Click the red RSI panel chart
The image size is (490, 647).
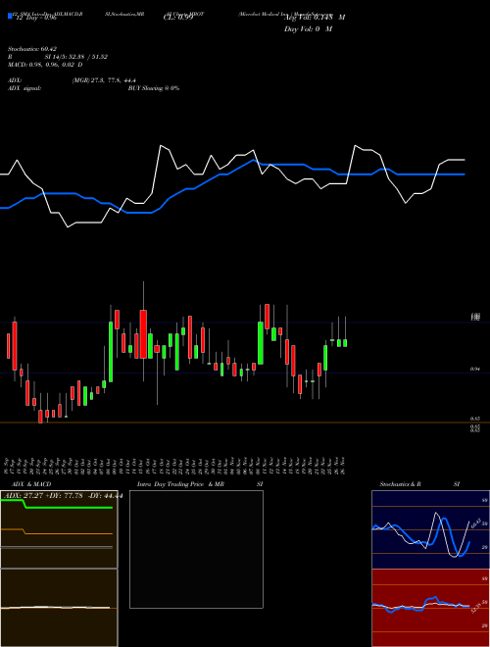[430, 608]
